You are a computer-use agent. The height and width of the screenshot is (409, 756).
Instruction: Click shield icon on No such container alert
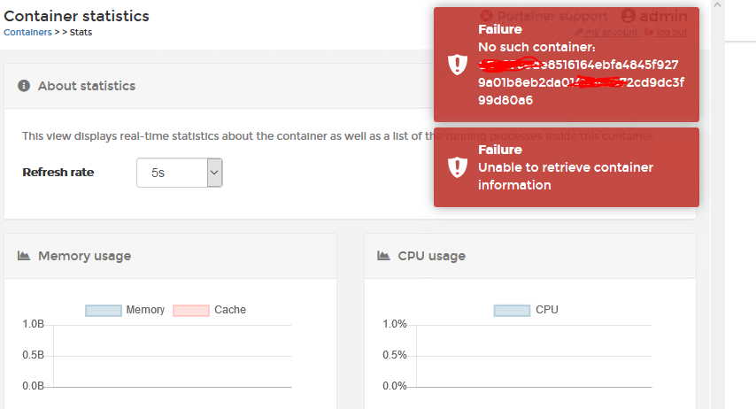pyautogui.click(x=457, y=65)
